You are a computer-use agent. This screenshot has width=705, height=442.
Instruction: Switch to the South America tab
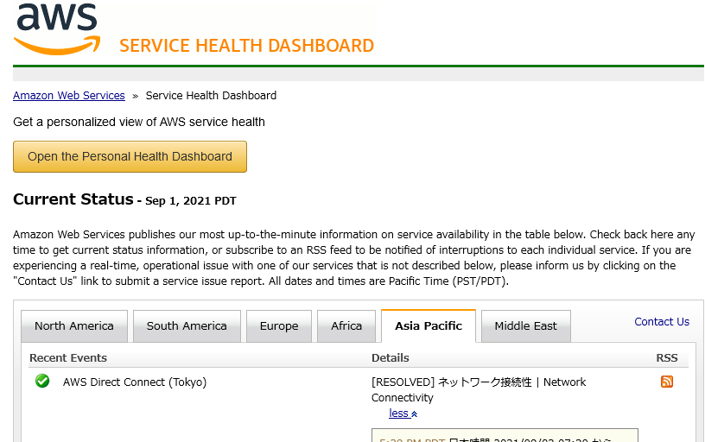tap(187, 326)
